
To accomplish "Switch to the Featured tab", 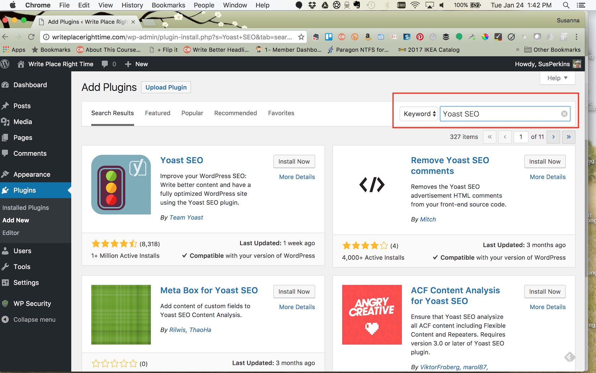I will pos(158,113).
